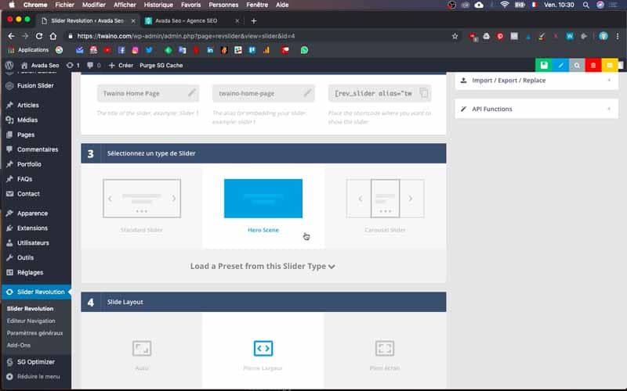This screenshot has width=627, height=391.
Task: Click the twaino-home-page alias input field
Action: pos(263,93)
